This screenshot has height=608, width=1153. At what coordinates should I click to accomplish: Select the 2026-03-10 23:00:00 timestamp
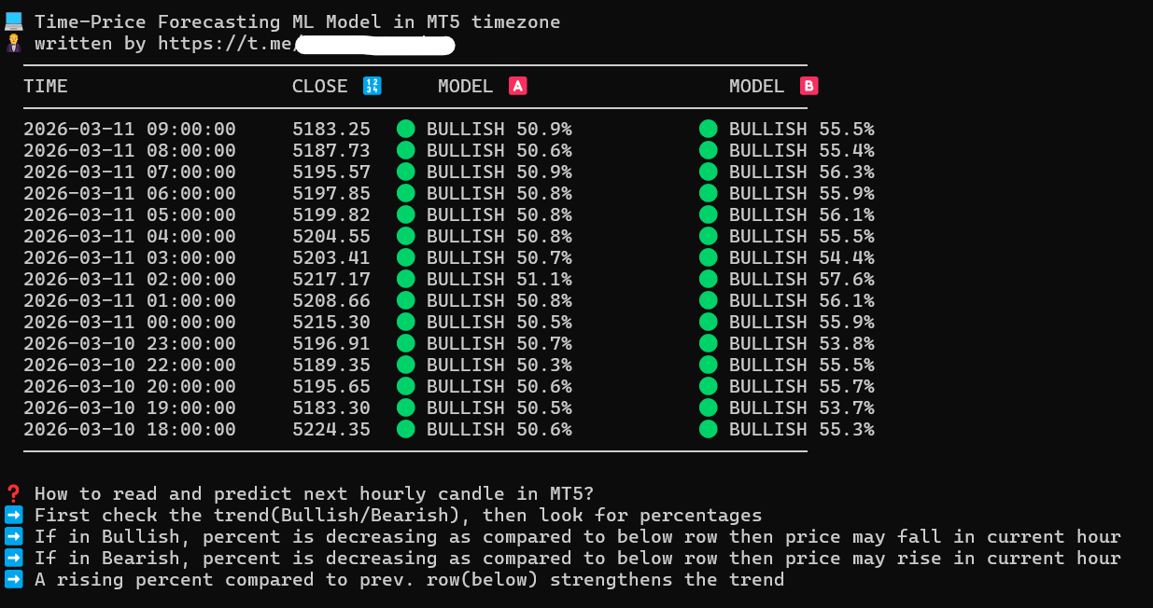[x=130, y=343]
